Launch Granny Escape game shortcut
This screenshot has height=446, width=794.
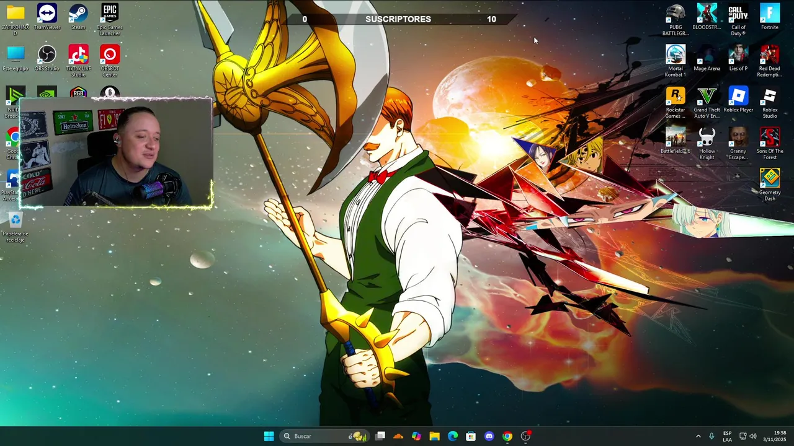(738, 144)
